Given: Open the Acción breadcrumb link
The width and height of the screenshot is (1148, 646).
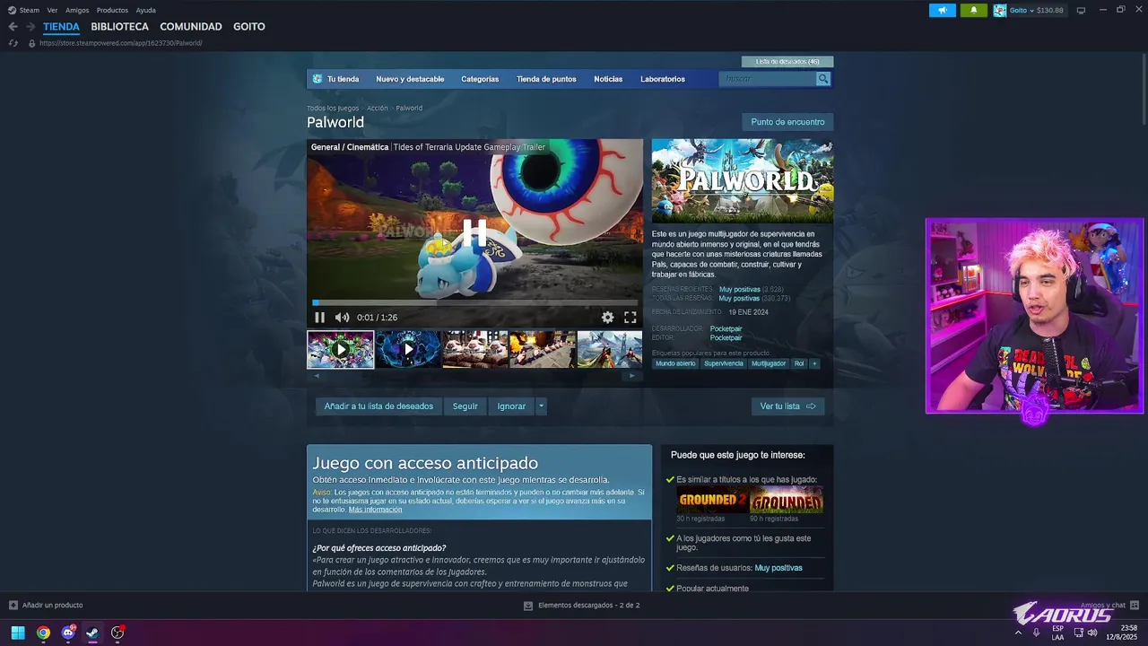Looking at the screenshot, I should point(378,108).
